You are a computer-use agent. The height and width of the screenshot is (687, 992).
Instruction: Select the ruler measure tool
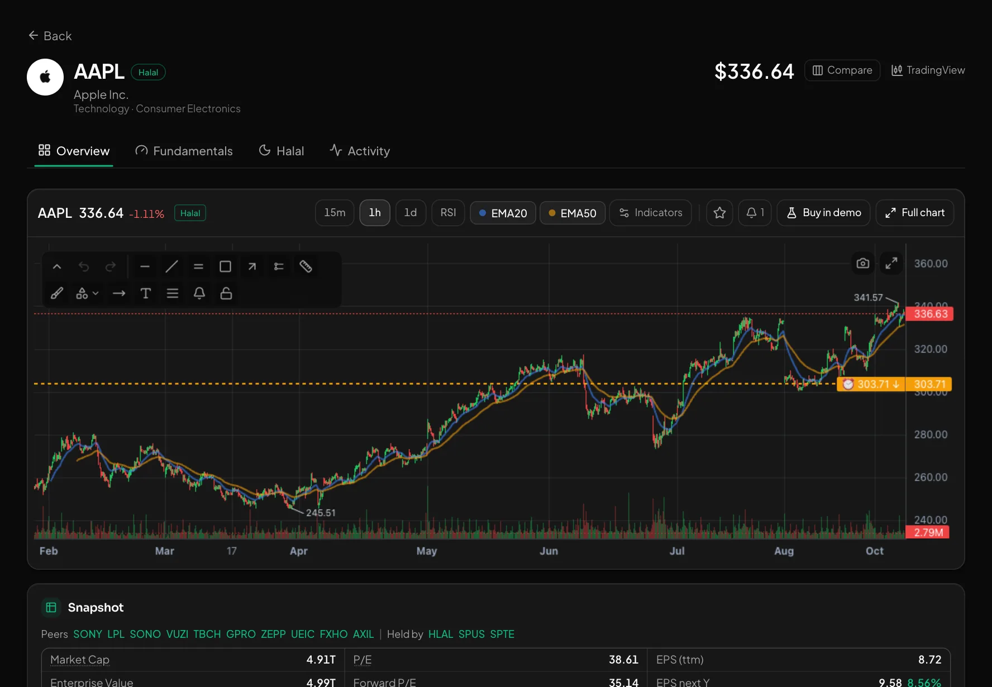306,267
